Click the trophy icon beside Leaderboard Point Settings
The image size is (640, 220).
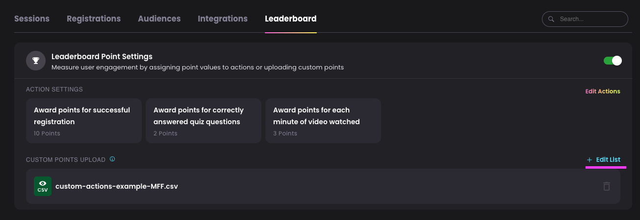point(36,61)
